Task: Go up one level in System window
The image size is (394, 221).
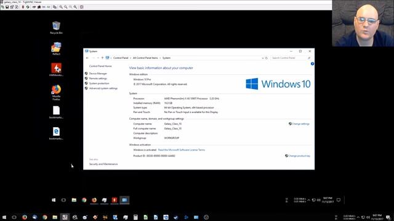Action: [102, 58]
